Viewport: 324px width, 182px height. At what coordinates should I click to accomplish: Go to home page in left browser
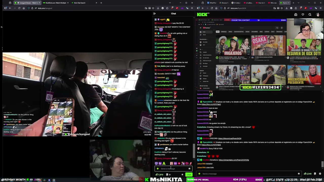24,8
